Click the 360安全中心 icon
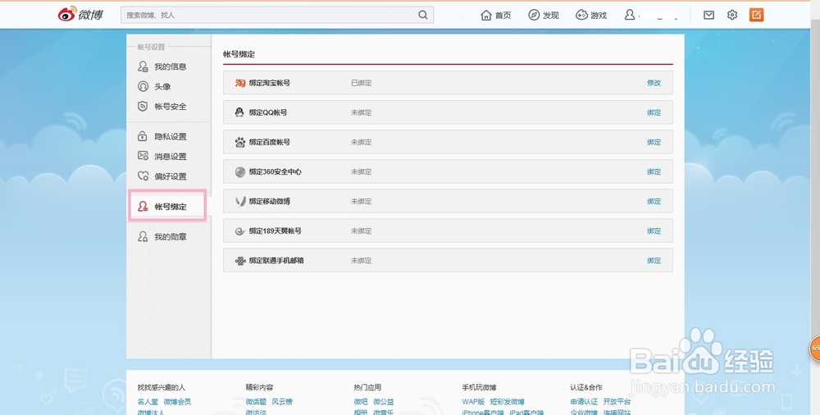The width and height of the screenshot is (820, 415). pyautogui.click(x=240, y=171)
